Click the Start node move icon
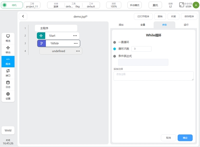Image resolution: width=200 pixels, height=147 pixels. pos(41,36)
